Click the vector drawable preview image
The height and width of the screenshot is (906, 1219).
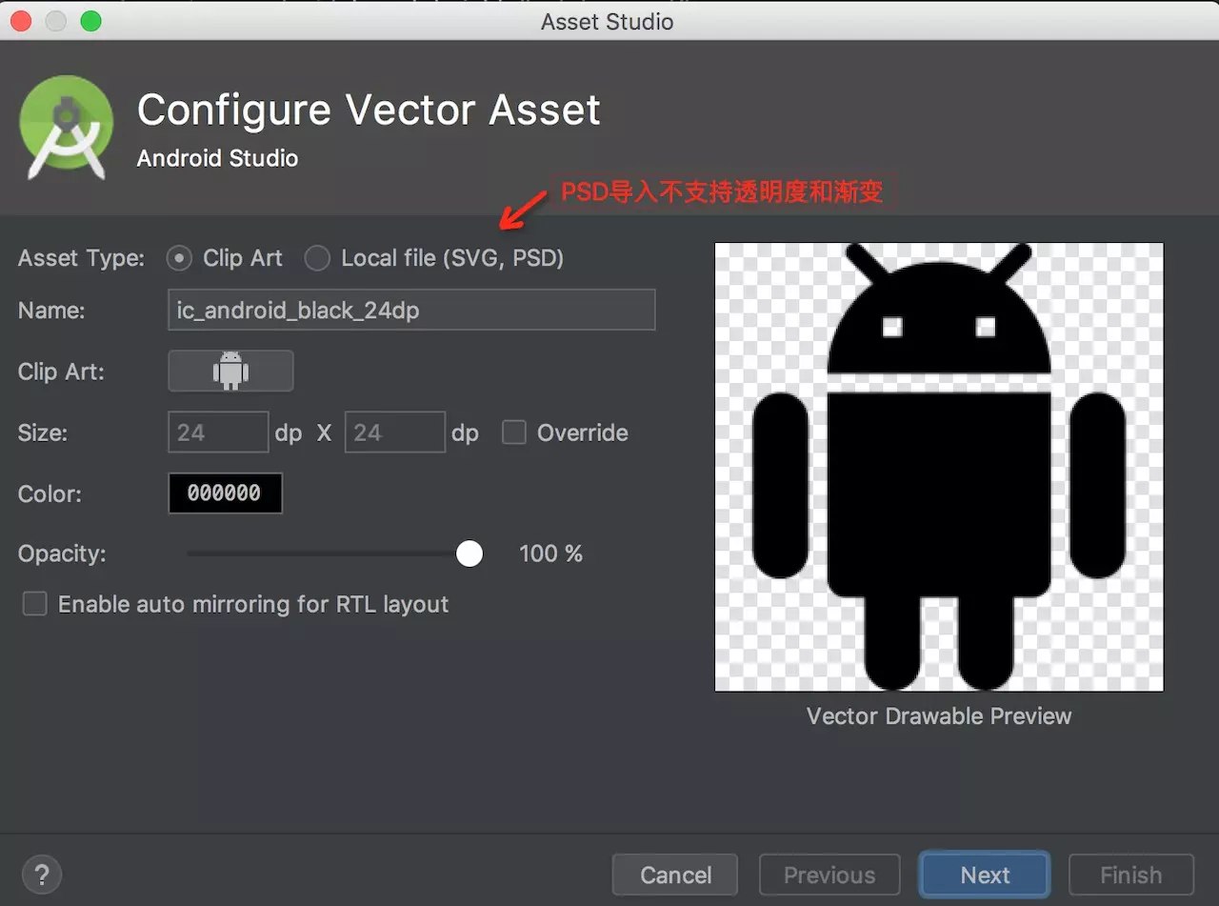(x=939, y=467)
